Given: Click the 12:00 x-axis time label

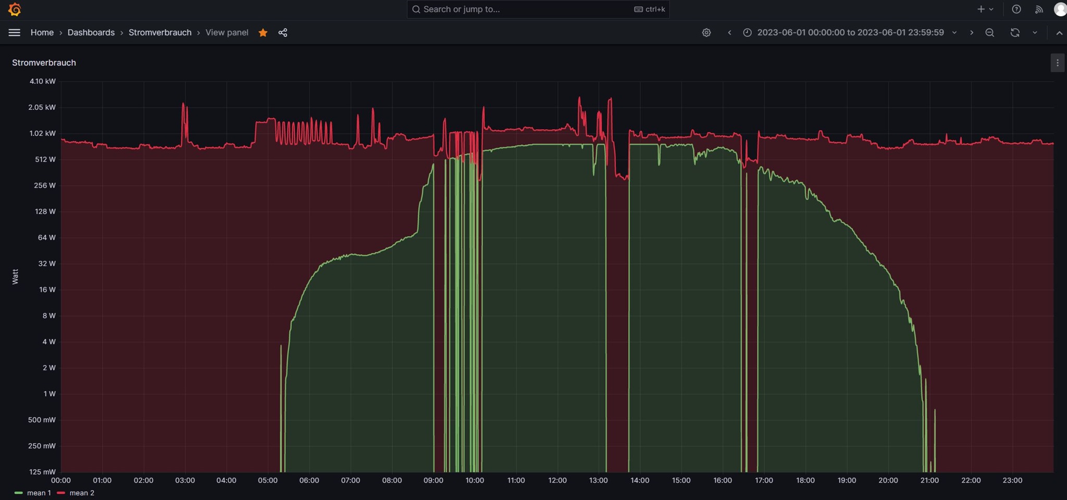Looking at the screenshot, I should 557,480.
